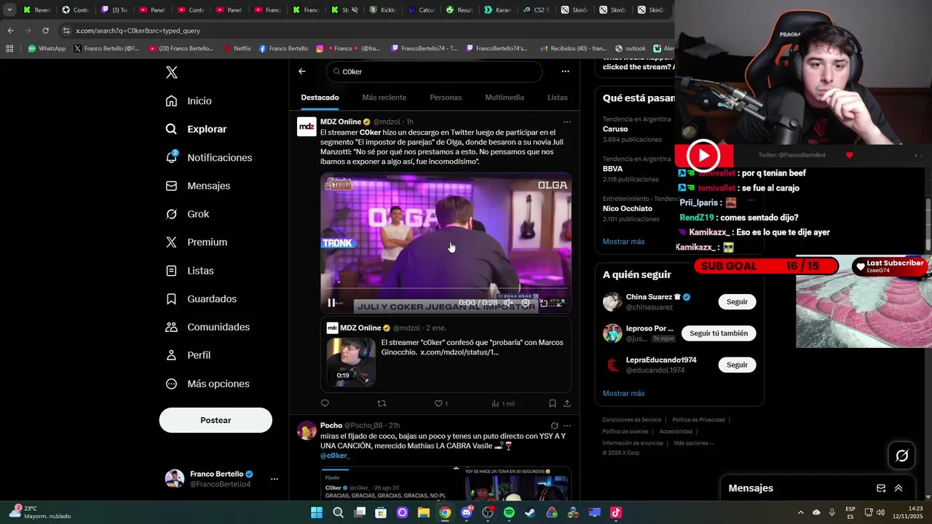
Task: Open Netflix bookmark
Action: pos(237,49)
